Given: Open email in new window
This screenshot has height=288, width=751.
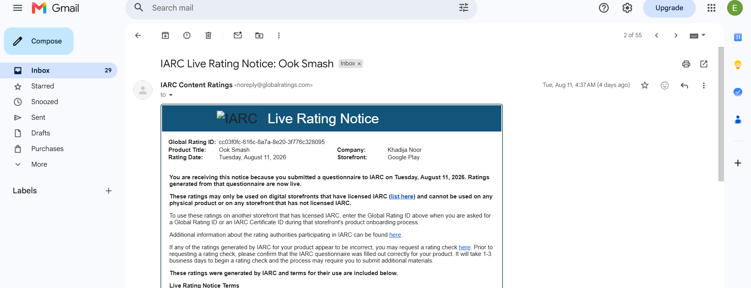Looking at the screenshot, I should click(704, 64).
